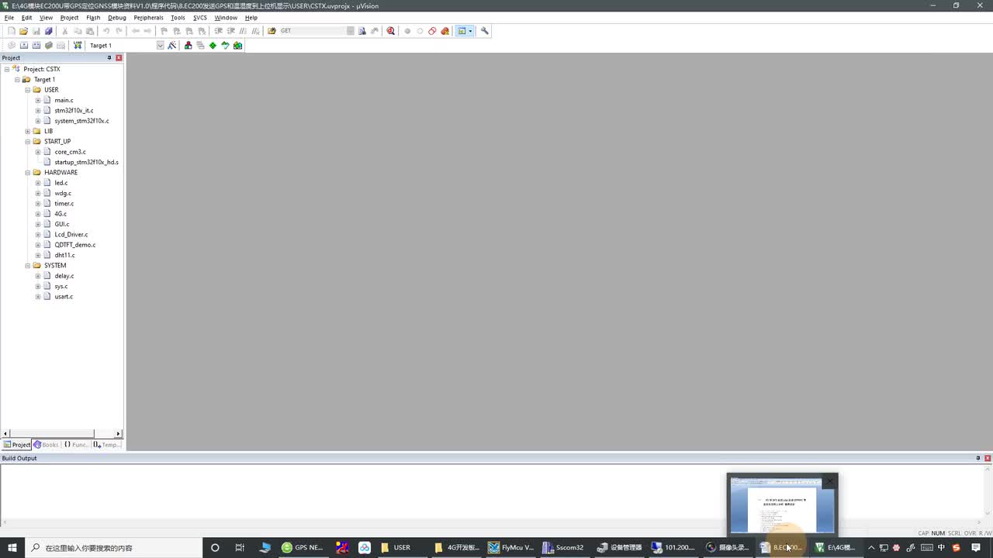Click Kill All Breakpoints icon
This screenshot has width=993, height=558.
coord(445,31)
